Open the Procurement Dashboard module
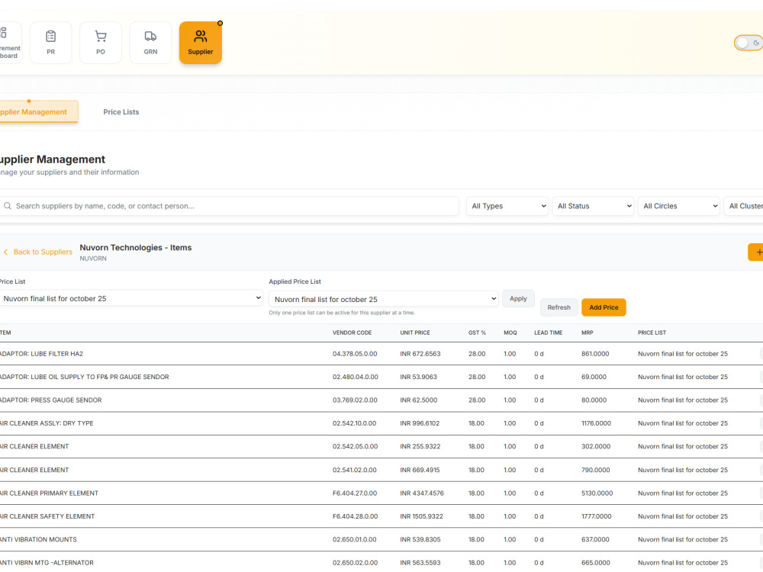 coord(10,42)
